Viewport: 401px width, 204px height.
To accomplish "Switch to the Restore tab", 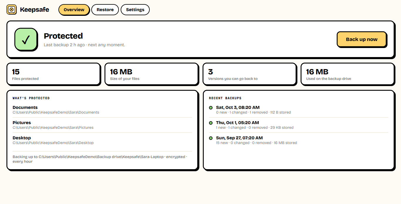I will (x=105, y=10).
